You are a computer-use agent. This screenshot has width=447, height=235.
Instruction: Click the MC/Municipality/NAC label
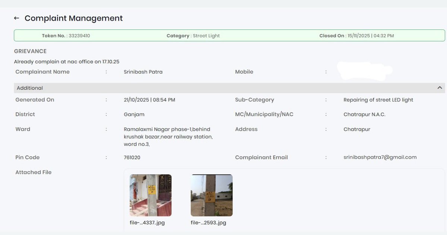coord(264,114)
